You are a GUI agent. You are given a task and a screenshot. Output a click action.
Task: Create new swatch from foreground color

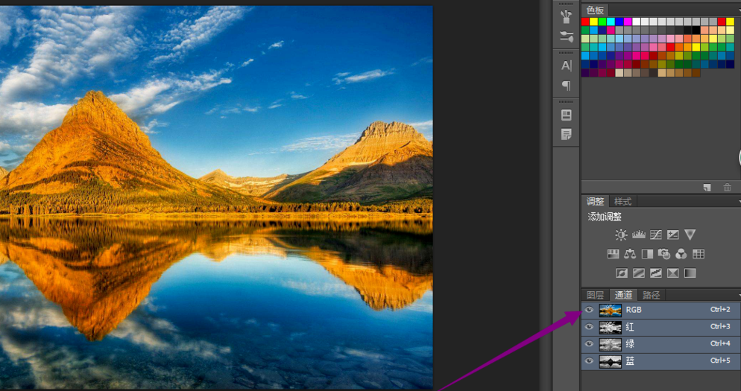pos(707,188)
